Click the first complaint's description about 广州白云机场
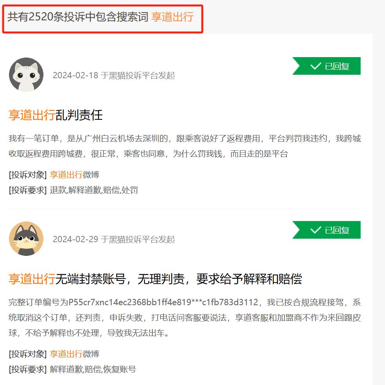Image resolution: width=385 pixels, height=385 pixels. 185,146
